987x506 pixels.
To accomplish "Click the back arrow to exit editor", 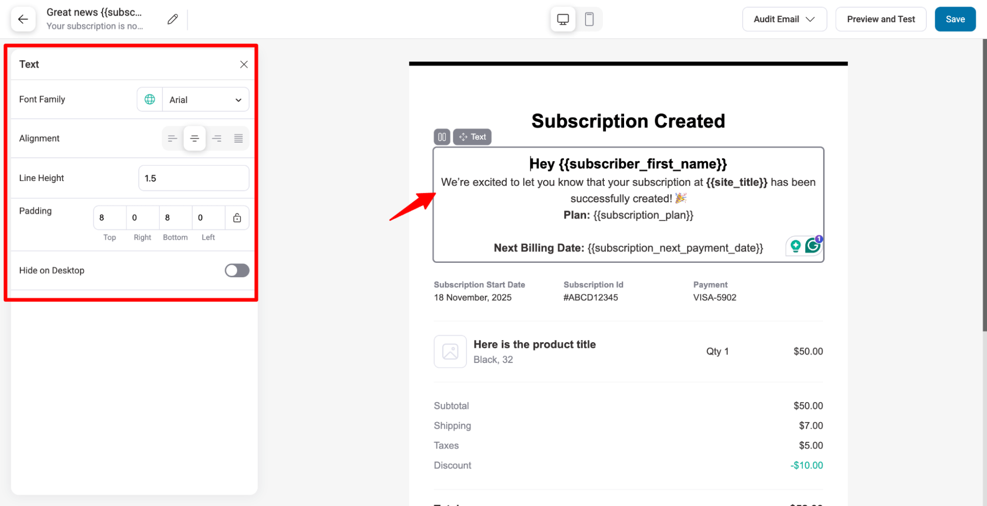I will click(x=23, y=19).
